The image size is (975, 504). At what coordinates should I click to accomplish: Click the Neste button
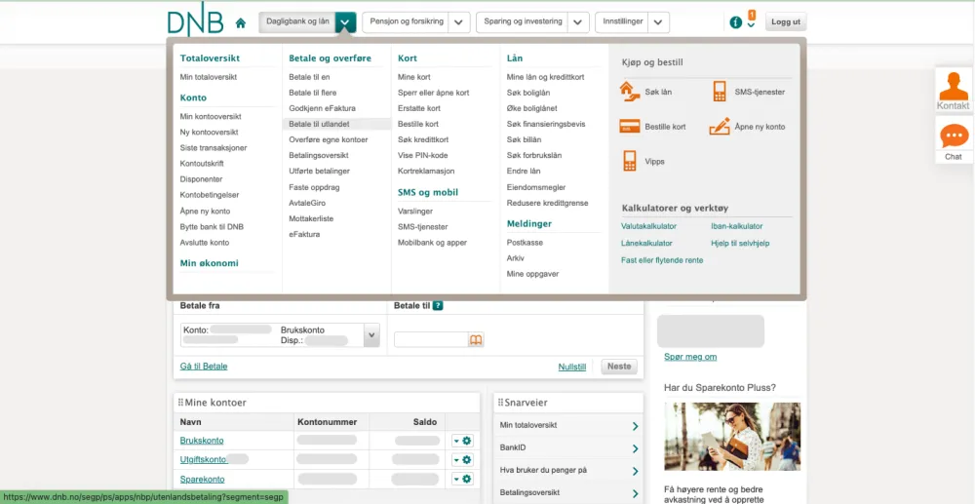[x=619, y=367]
